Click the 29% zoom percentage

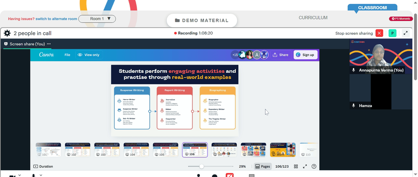click(242, 166)
